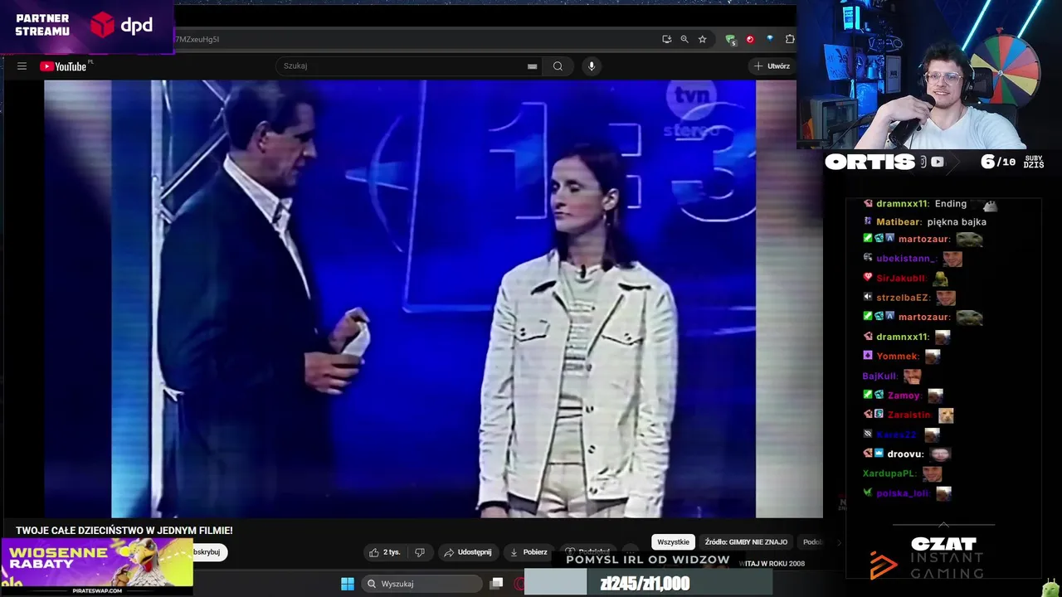1062x597 pixels.
Task: Click chat username Zamoy
Action: point(904,396)
